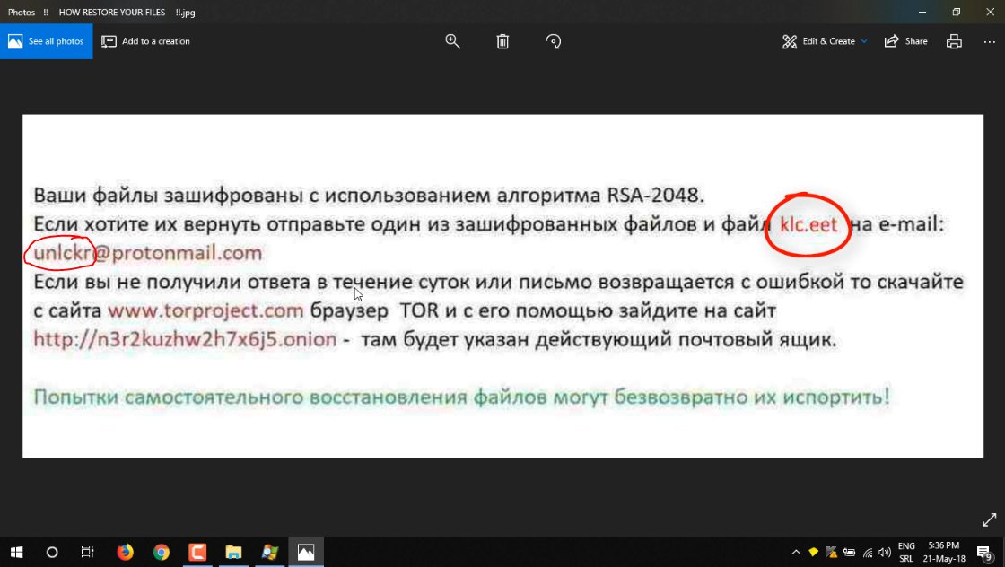This screenshot has height=567, width=1005.
Task: Enter fullscreen with diagonal arrows icon
Action: 989,519
